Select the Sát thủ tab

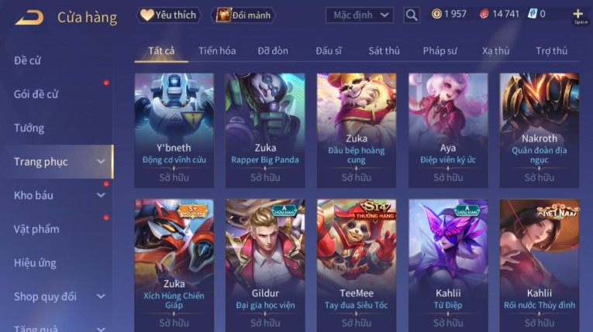[x=384, y=50]
